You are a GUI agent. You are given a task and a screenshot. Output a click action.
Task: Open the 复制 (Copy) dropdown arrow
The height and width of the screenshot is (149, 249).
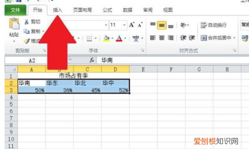click(43, 31)
